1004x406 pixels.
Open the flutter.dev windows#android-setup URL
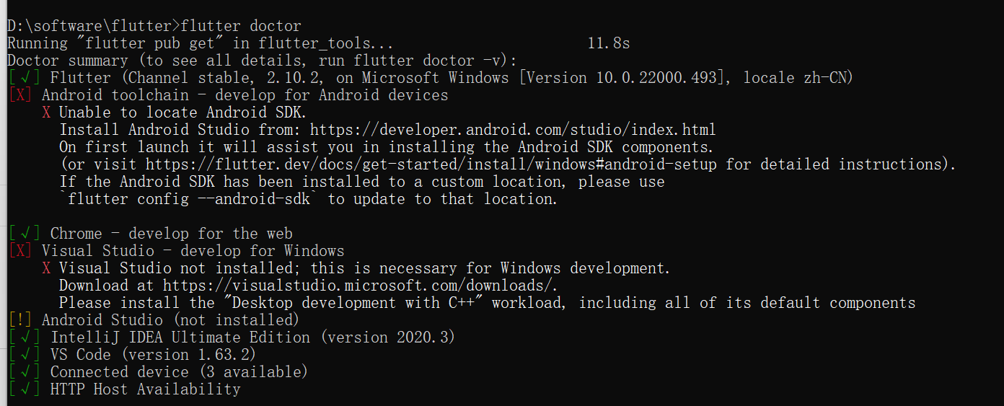coord(433,164)
